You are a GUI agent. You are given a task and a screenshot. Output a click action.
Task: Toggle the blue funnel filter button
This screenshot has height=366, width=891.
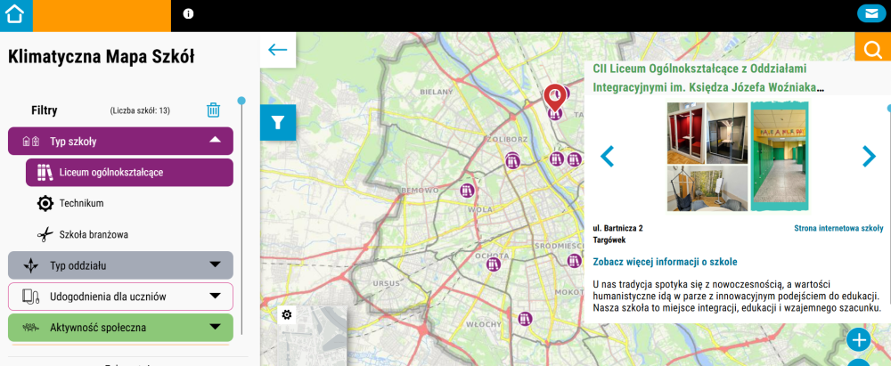(278, 123)
